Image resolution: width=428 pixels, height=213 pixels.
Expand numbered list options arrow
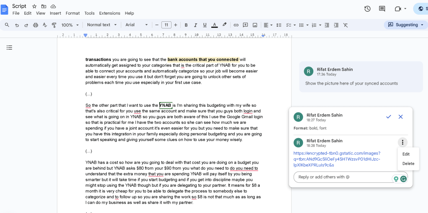coord(320,25)
